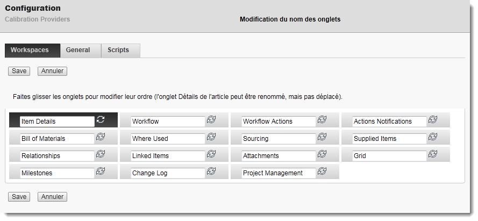Reset the Change Log tab name

(211, 172)
